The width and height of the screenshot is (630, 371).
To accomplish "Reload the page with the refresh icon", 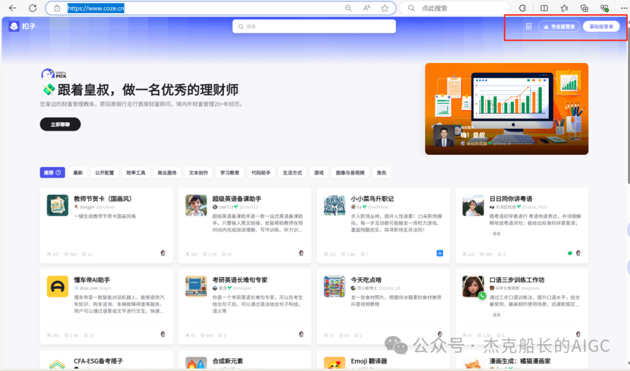I will (x=33, y=8).
